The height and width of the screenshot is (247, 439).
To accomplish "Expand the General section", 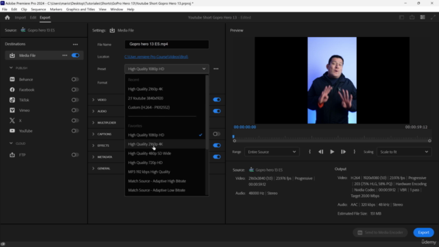I will 93,168.
